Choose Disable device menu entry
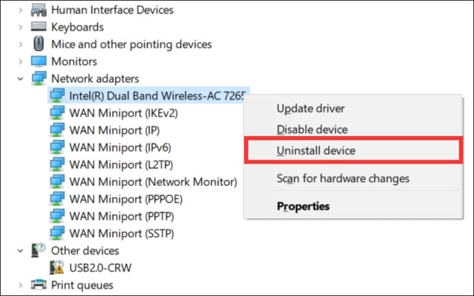This screenshot has width=474, height=296. click(312, 130)
